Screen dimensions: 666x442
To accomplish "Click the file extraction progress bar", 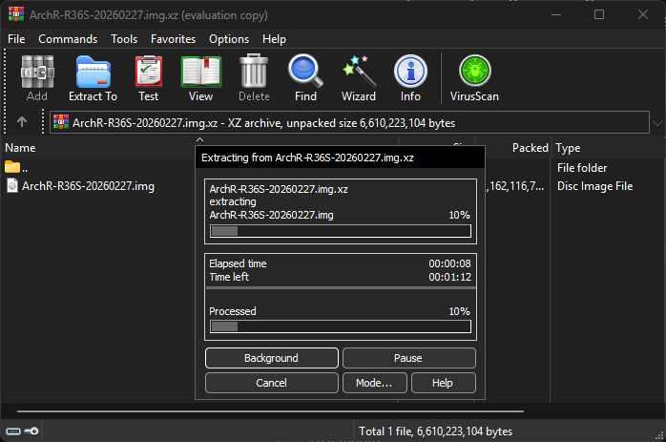I will [341, 231].
